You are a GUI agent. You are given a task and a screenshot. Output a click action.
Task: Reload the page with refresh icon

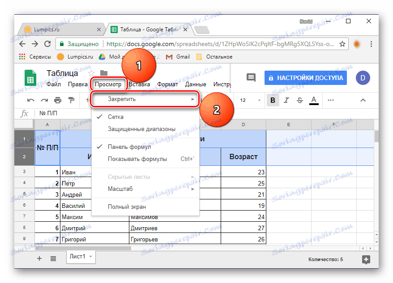[47, 44]
